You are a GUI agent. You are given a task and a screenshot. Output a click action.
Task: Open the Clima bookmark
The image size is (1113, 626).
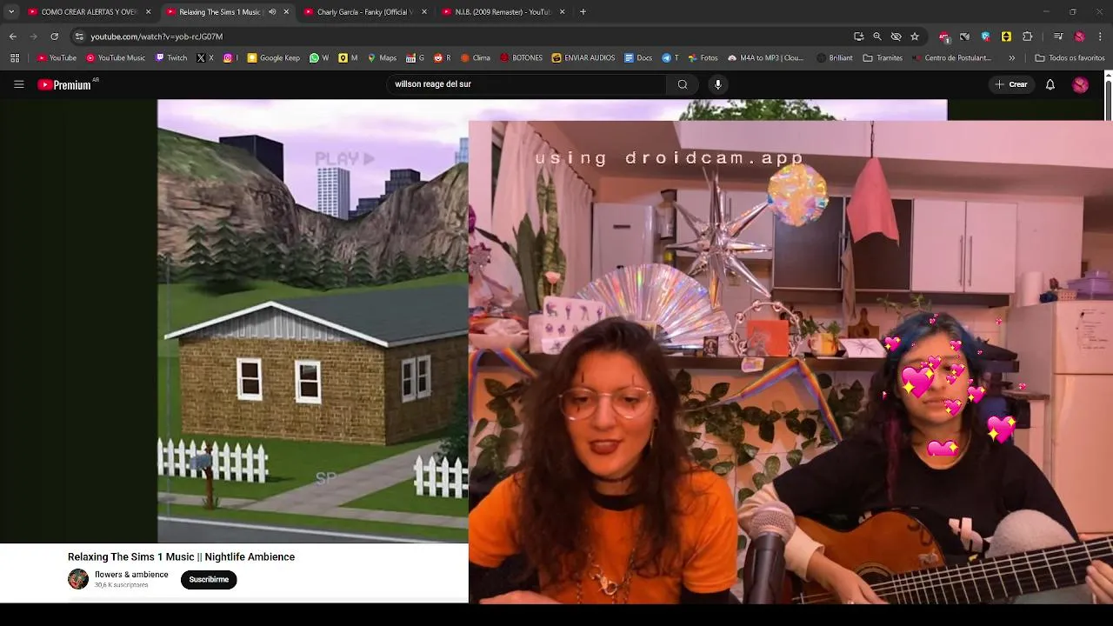tap(475, 58)
